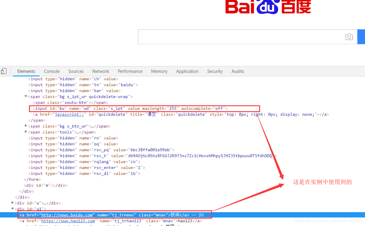
Task: Click the https://www.hao123.com href link
Action: click(68, 221)
